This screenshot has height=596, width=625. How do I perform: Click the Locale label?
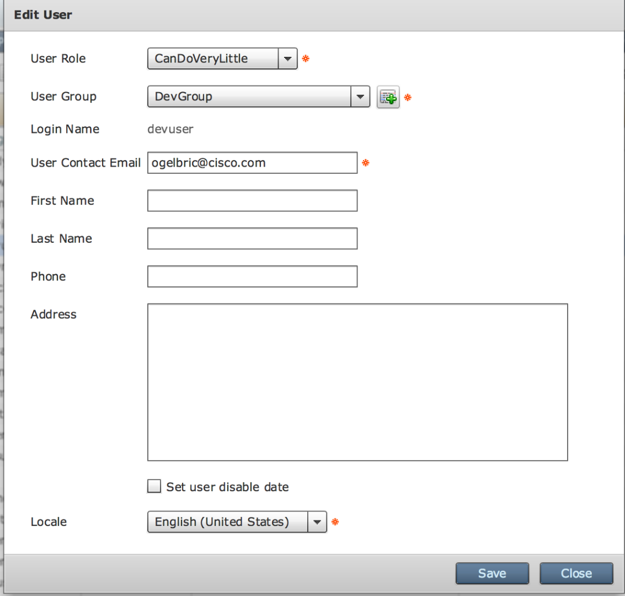[x=49, y=522]
